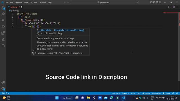The image size is (180, 101).
Task: Open the File menu
Action: (7, 3)
